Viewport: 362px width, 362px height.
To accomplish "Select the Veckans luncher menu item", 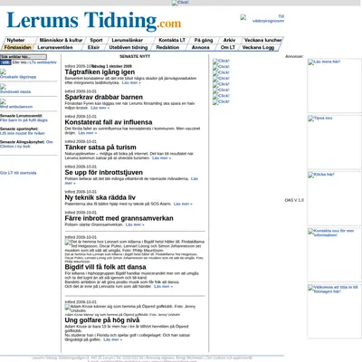I will click(x=262, y=40).
